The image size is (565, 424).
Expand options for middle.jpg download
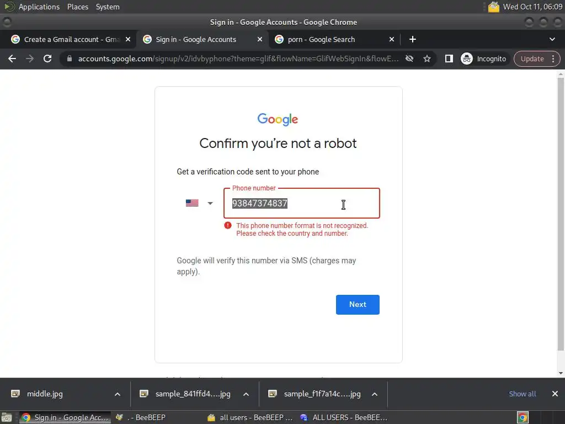click(118, 394)
